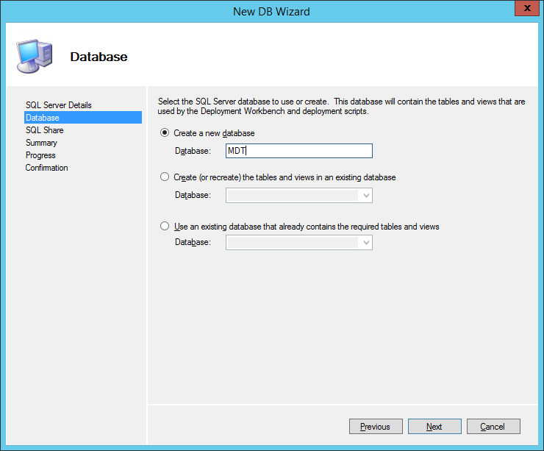Expand the Database dropdown under use existing option

pos(298,242)
